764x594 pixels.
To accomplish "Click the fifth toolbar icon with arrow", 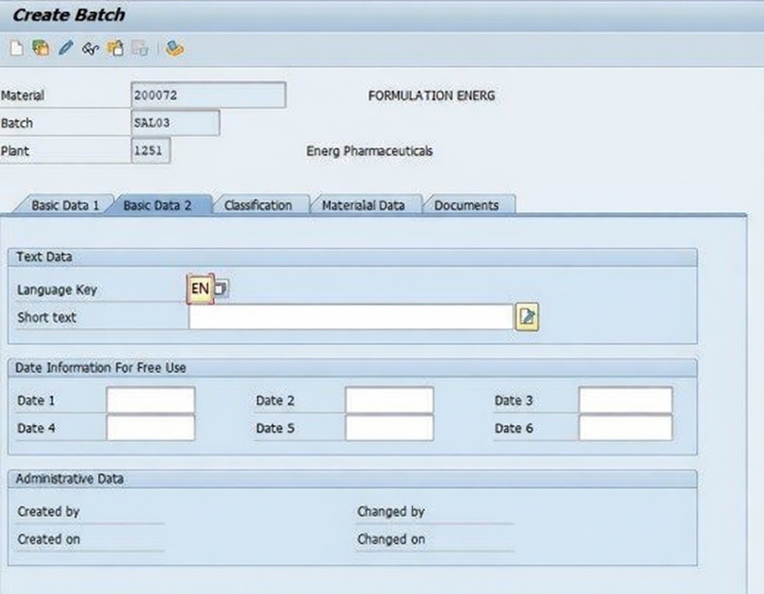I will click(x=115, y=48).
